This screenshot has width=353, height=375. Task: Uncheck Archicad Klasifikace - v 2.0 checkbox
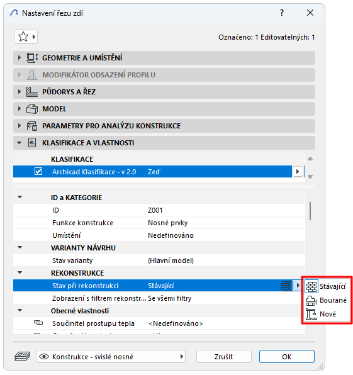[x=38, y=172]
